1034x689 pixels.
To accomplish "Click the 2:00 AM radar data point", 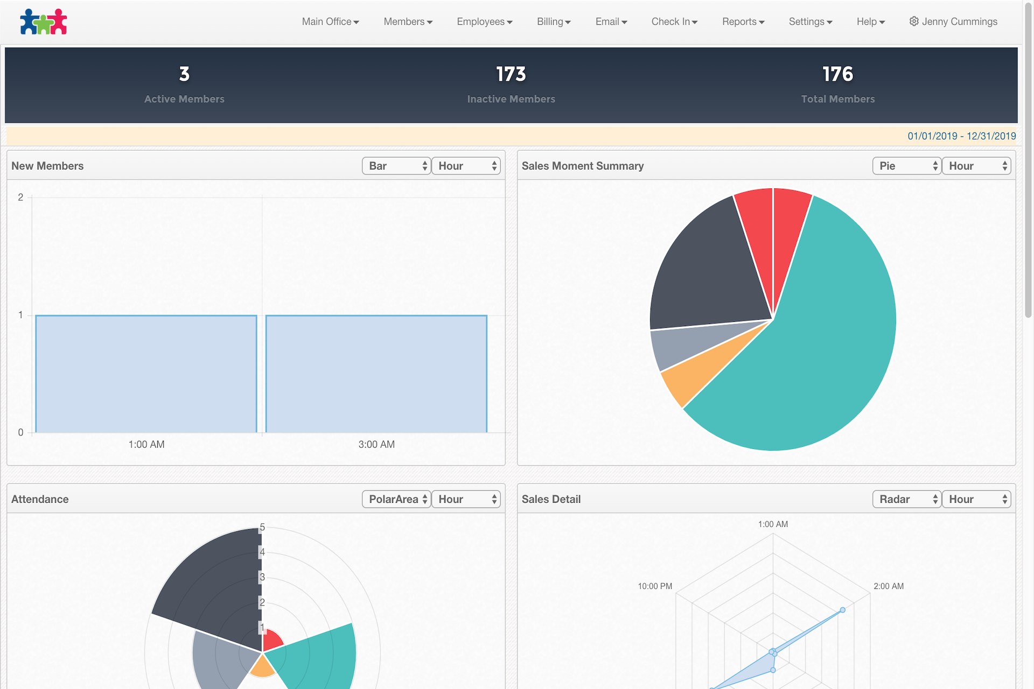I will tap(843, 610).
